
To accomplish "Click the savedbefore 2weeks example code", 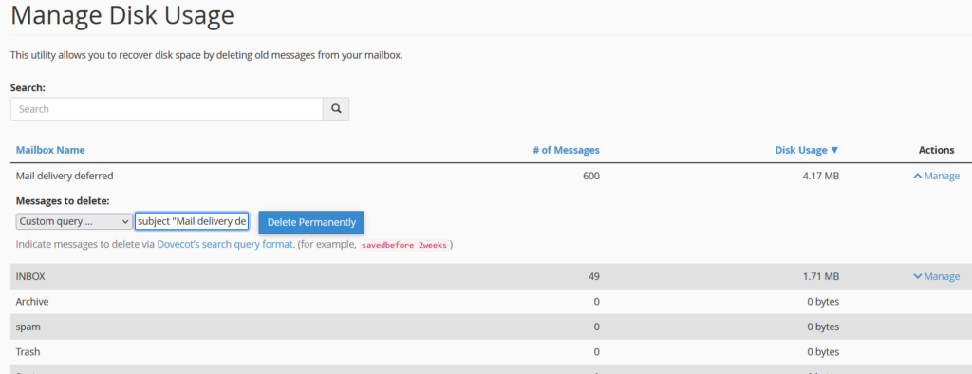I will [x=403, y=245].
